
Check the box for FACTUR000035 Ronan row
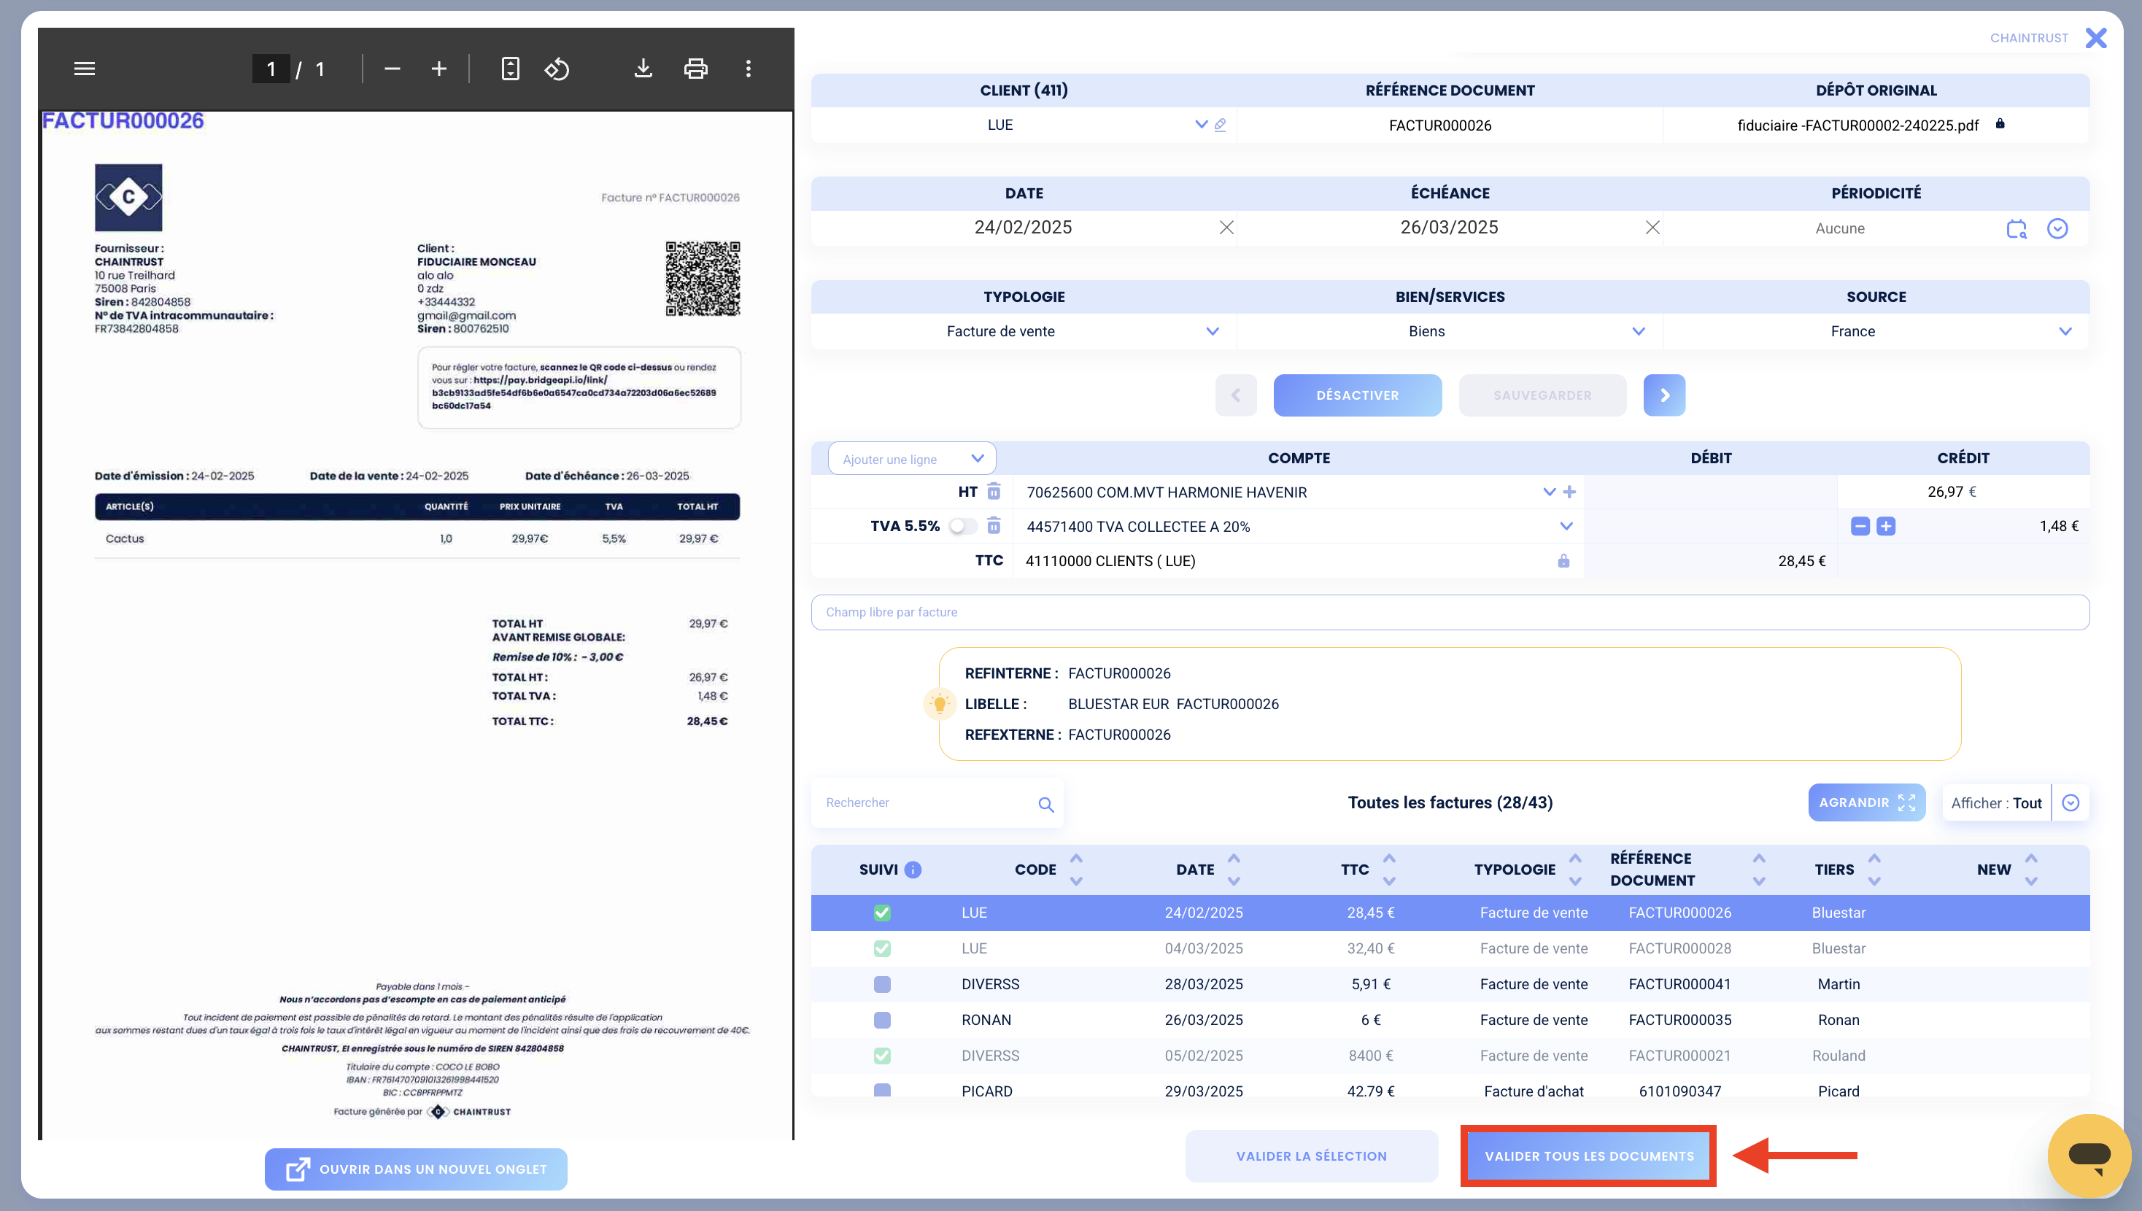tap(882, 1020)
